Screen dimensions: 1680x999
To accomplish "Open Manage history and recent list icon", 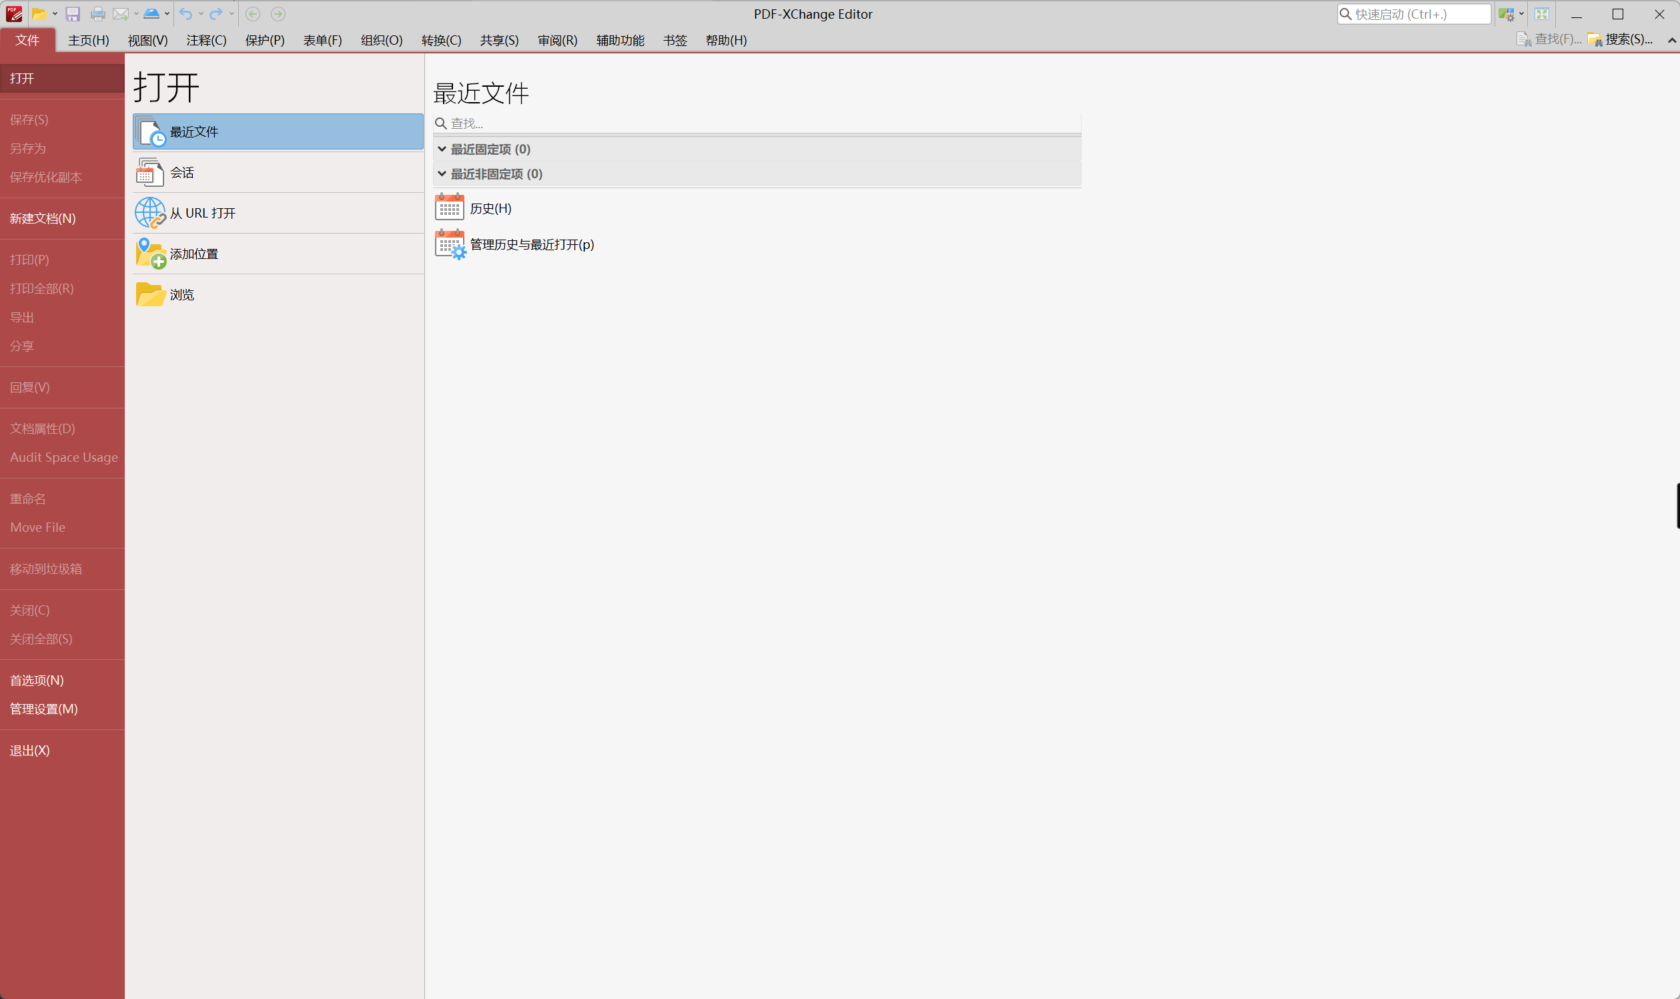I will 450,244.
